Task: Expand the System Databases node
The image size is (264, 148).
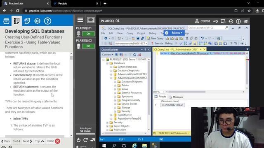Action: pyautogui.click(x=111, y=67)
